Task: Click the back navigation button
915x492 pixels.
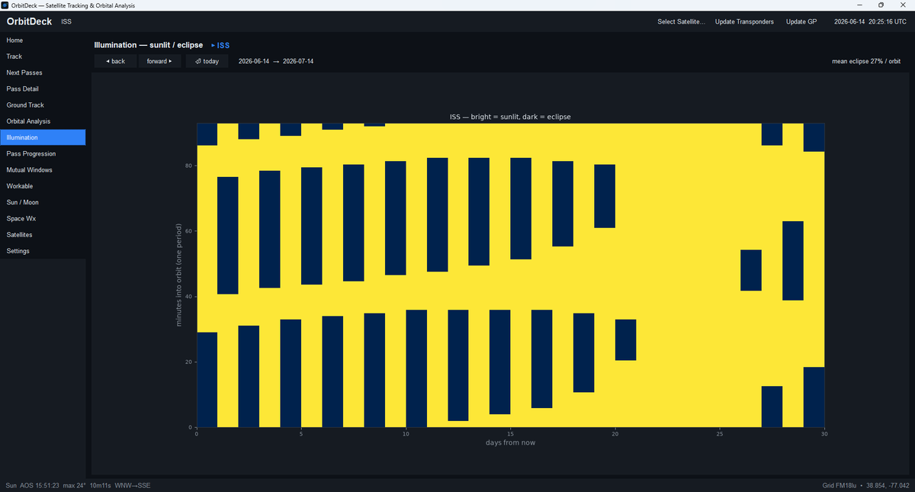Action: coord(115,61)
